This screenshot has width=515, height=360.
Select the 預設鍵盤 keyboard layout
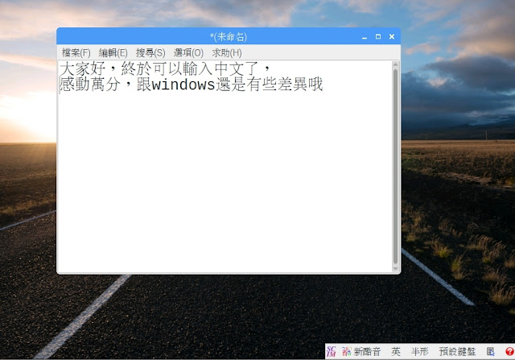tap(457, 352)
